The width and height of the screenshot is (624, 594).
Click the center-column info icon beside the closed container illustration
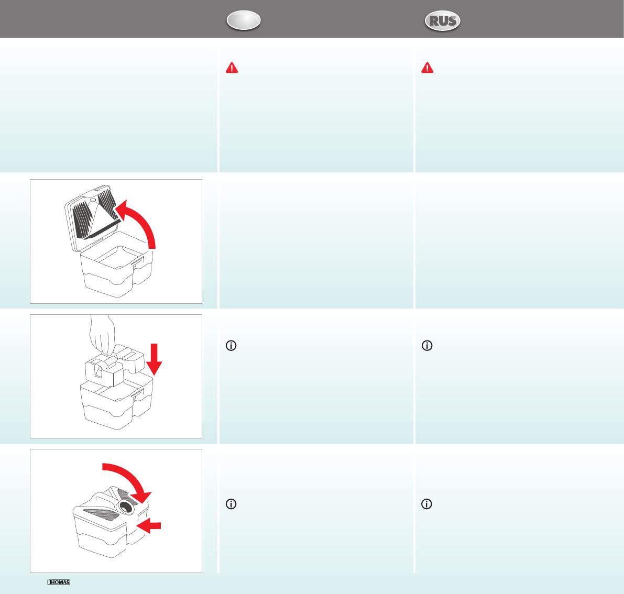tap(231, 504)
